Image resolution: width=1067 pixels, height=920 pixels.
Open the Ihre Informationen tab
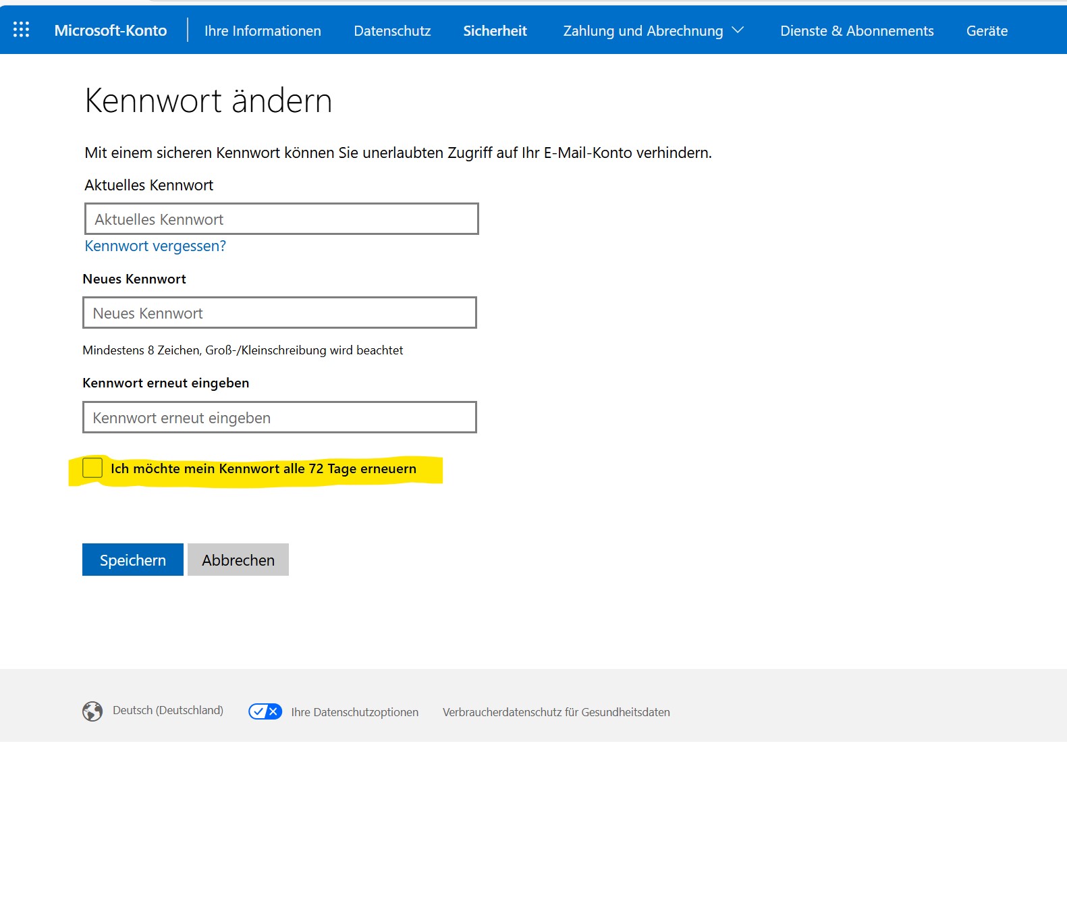click(x=263, y=30)
